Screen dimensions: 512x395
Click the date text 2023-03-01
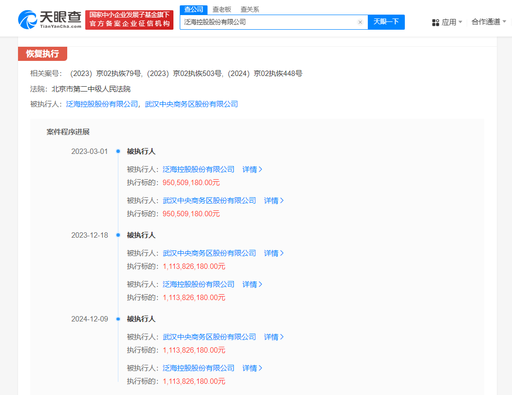(90, 151)
